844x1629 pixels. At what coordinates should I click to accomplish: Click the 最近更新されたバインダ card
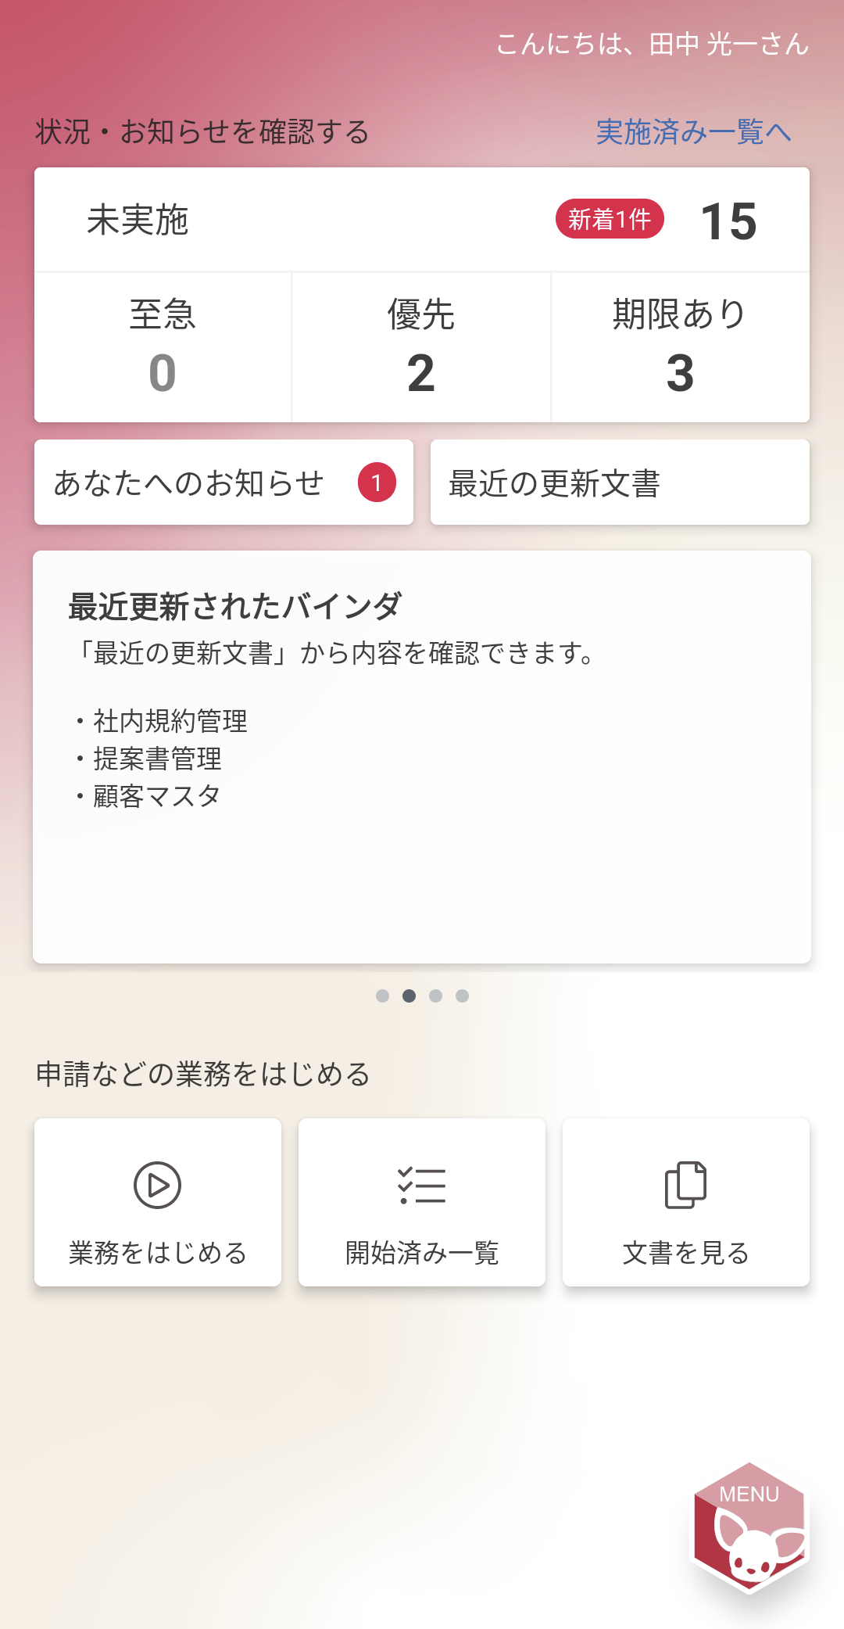[x=422, y=757]
